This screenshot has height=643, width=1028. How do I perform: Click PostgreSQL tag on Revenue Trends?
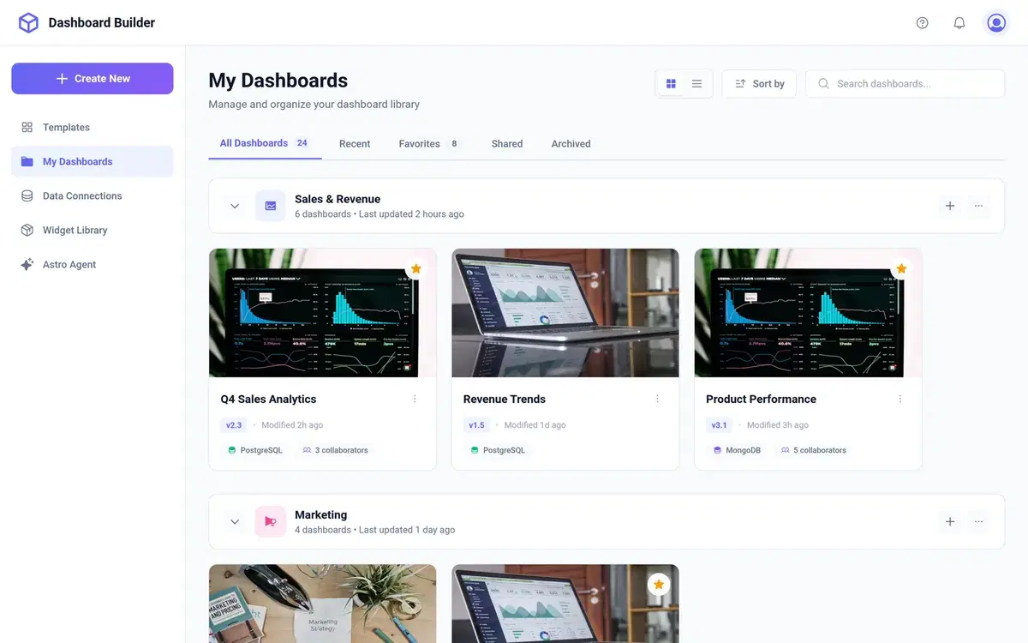click(498, 450)
